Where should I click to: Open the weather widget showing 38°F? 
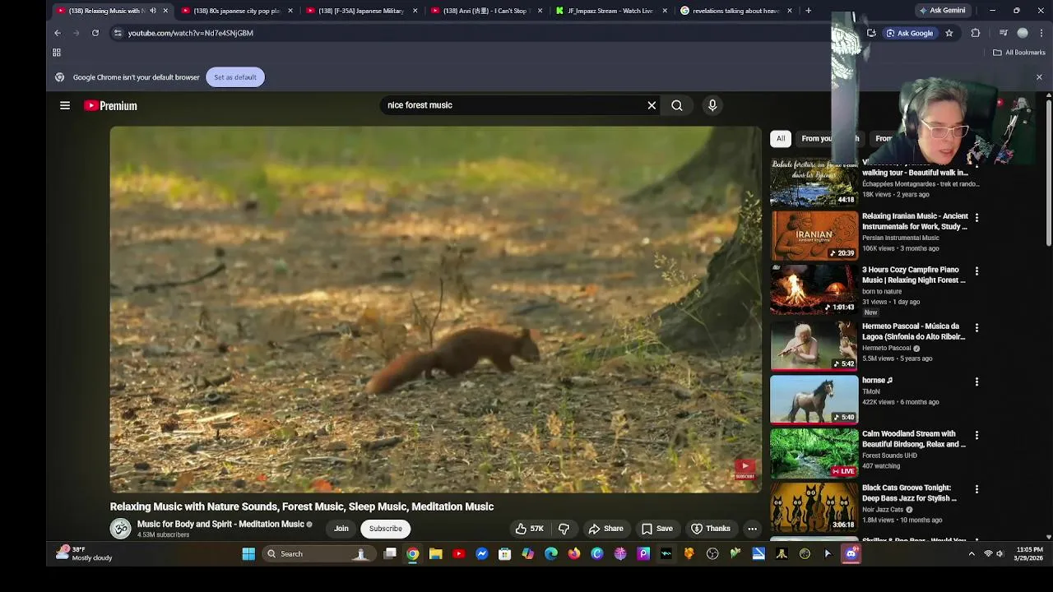(x=84, y=554)
